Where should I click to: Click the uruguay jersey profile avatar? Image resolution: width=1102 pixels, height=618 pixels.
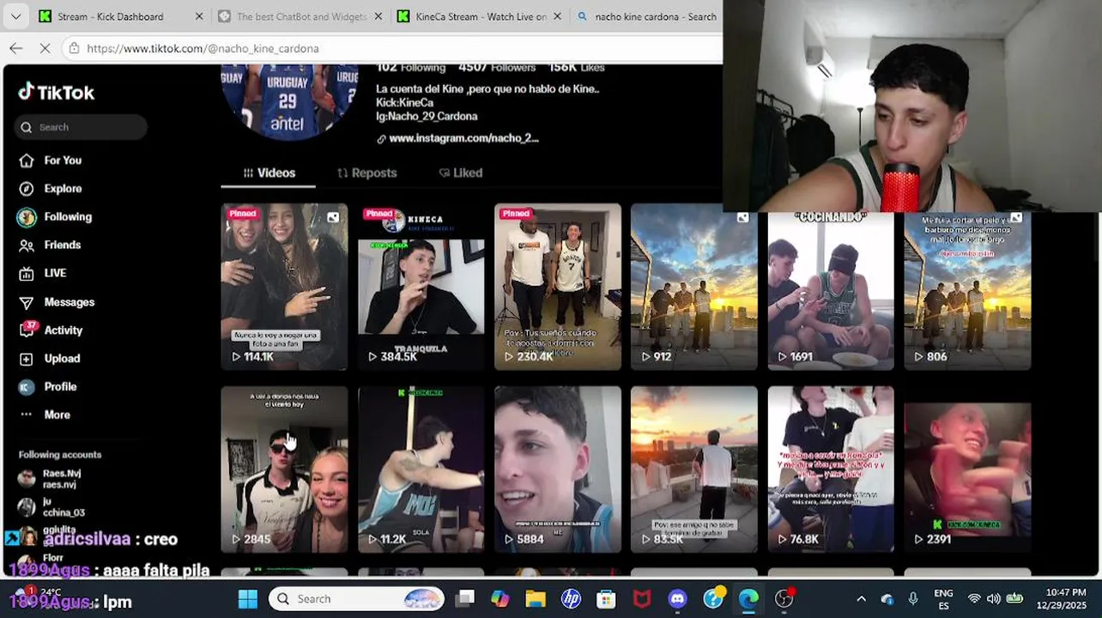[x=289, y=101]
